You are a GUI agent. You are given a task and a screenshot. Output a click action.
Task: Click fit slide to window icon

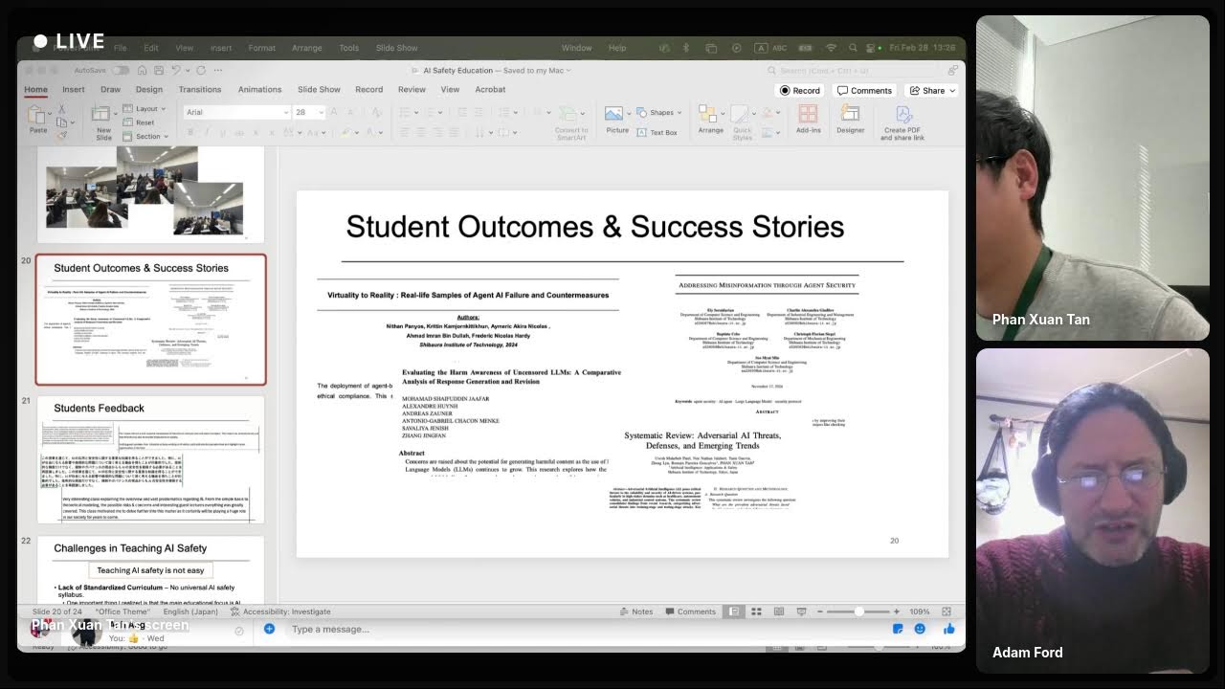click(x=947, y=611)
